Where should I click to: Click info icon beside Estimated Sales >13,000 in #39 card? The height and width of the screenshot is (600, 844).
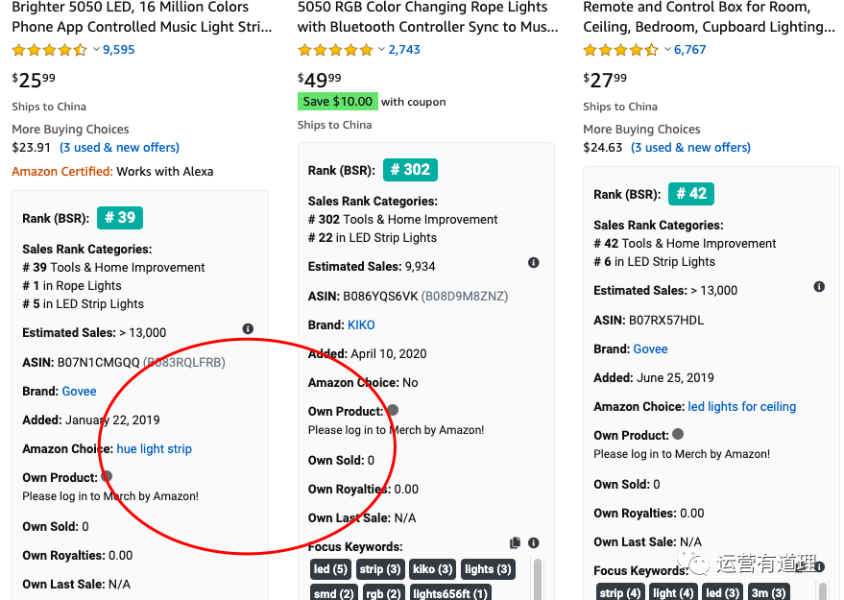[x=248, y=328]
